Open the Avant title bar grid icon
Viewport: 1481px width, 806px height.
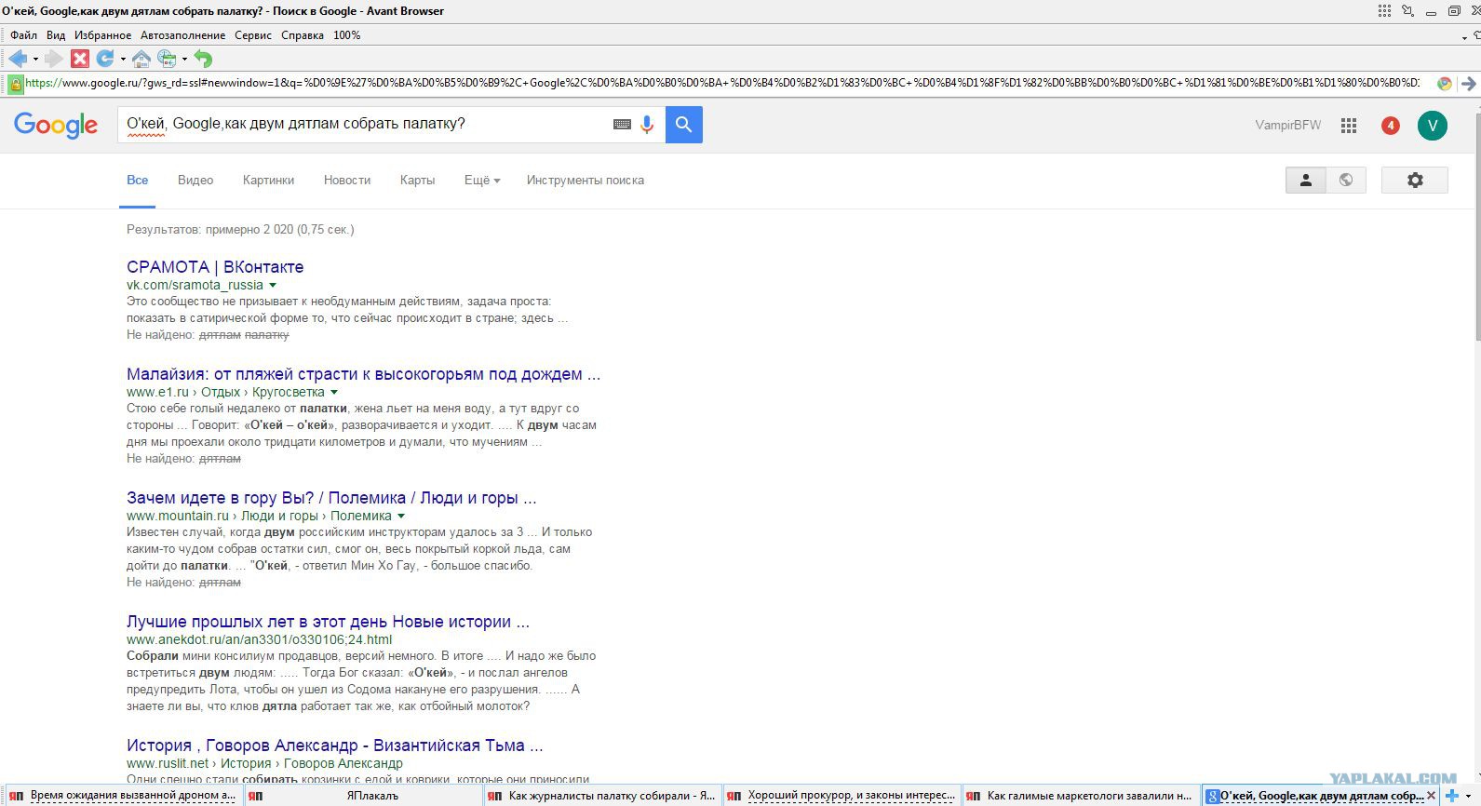(1385, 11)
